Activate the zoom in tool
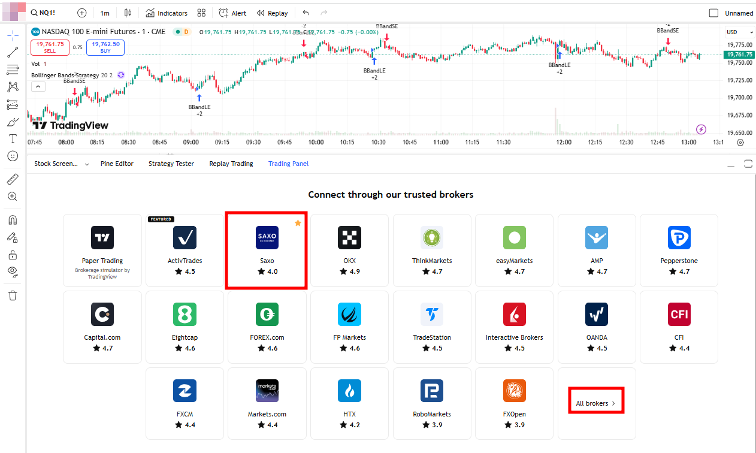Viewport: 756px width, 453px height. [x=13, y=197]
